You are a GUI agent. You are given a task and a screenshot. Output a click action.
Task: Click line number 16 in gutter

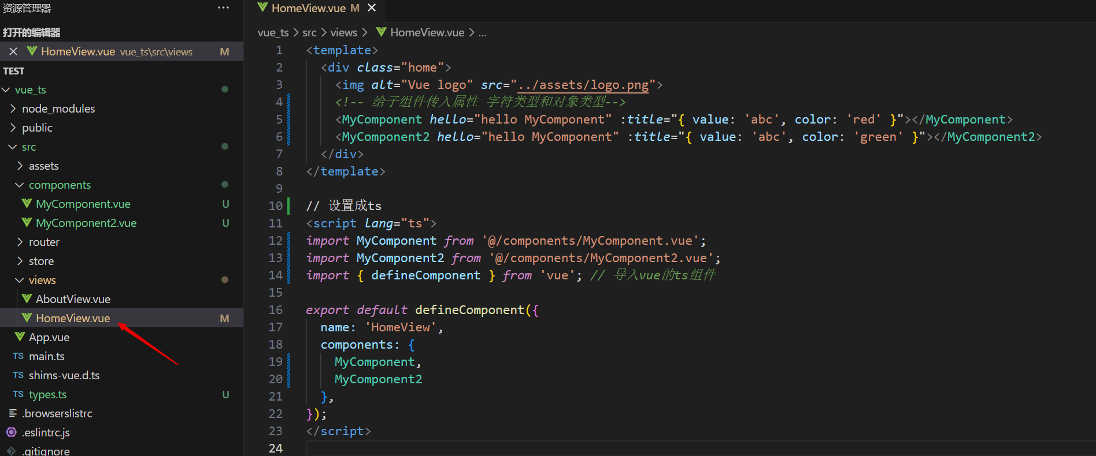(x=276, y=310)
